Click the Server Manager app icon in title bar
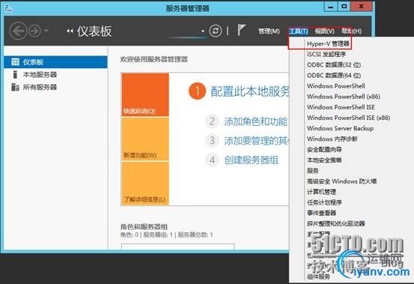 coord(8,8)
